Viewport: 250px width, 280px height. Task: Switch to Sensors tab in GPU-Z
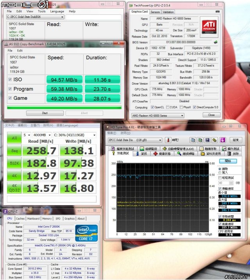click(155, 12)
